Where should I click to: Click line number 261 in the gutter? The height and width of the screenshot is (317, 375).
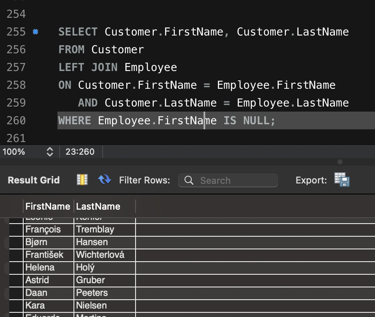16,138
